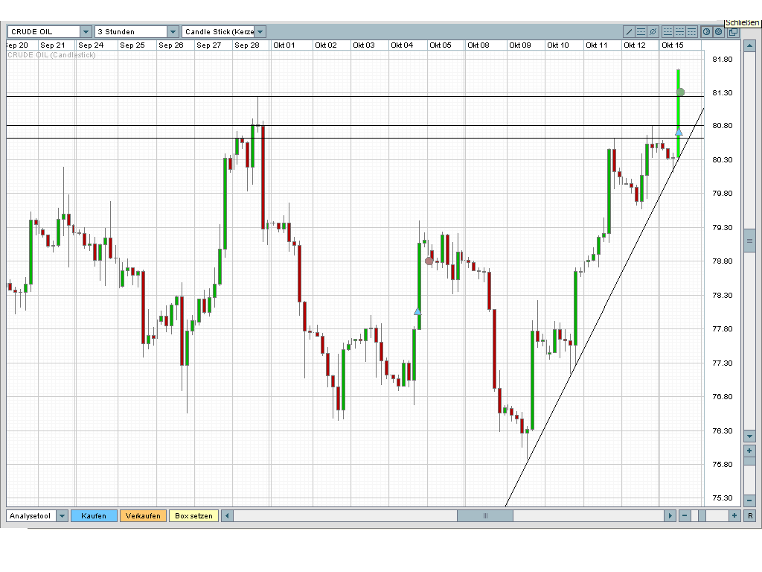This screenshot has height=572, width=762.
Task: Click the Okt 08 date header
Action: click(x=478, y=45)
